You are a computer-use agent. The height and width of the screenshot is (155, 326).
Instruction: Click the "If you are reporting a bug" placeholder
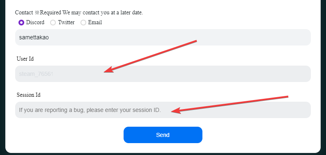52,110
